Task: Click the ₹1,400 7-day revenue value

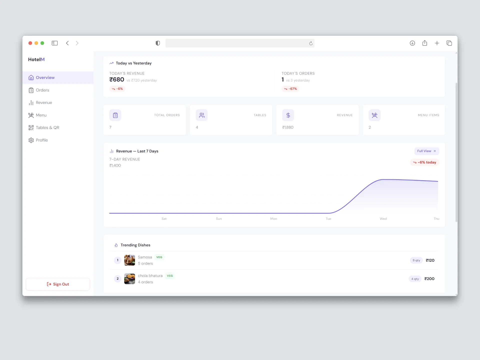Action: [x=115, y=165]
